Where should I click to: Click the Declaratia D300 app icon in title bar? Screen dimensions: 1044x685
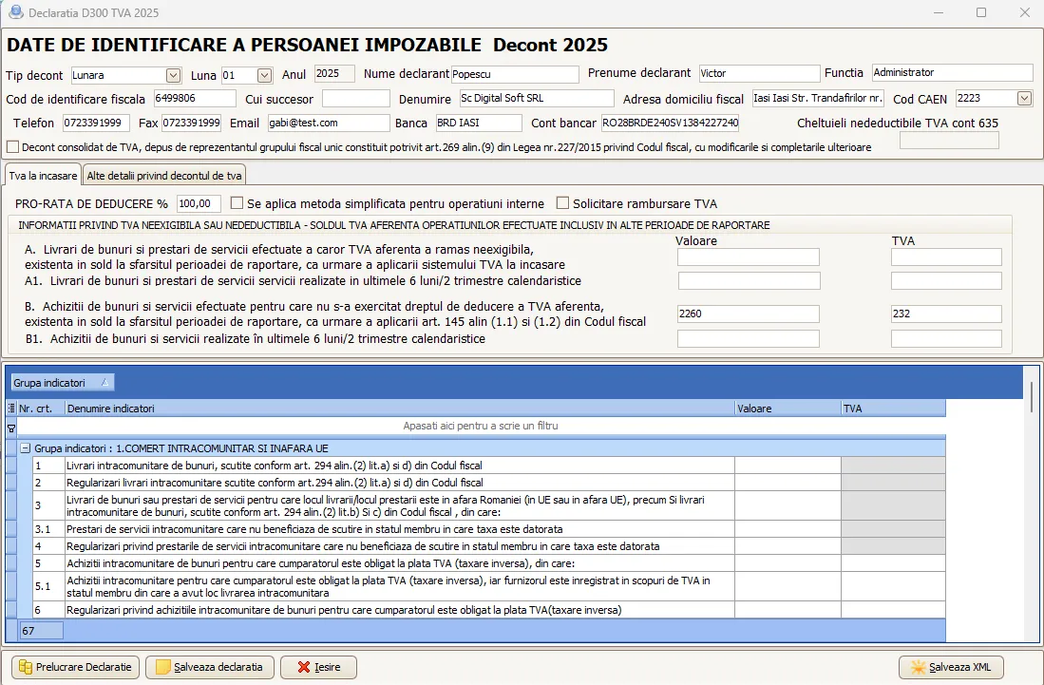tap(15, 12)
